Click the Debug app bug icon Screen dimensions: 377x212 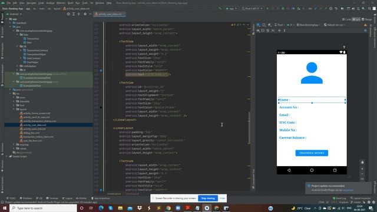tap(283, 8)
